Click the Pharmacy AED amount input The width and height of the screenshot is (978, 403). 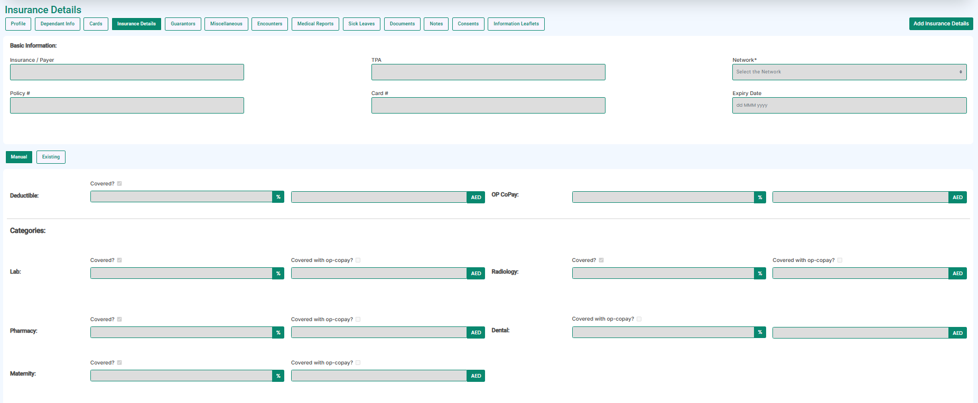(x=379, y=333)
